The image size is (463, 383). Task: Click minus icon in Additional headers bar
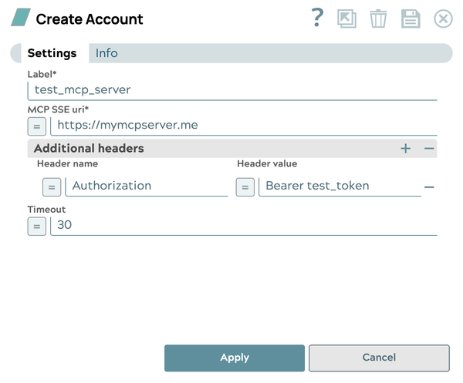tap(429, 148)
